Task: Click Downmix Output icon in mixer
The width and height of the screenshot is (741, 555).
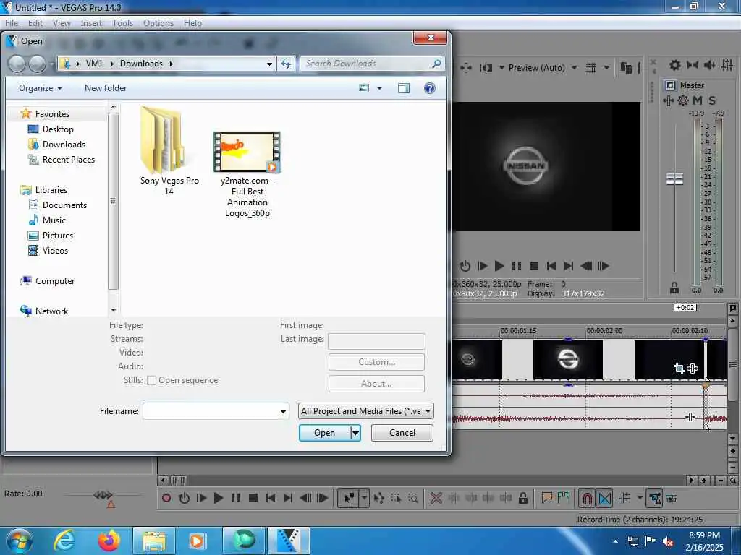Action: point(693,65)
